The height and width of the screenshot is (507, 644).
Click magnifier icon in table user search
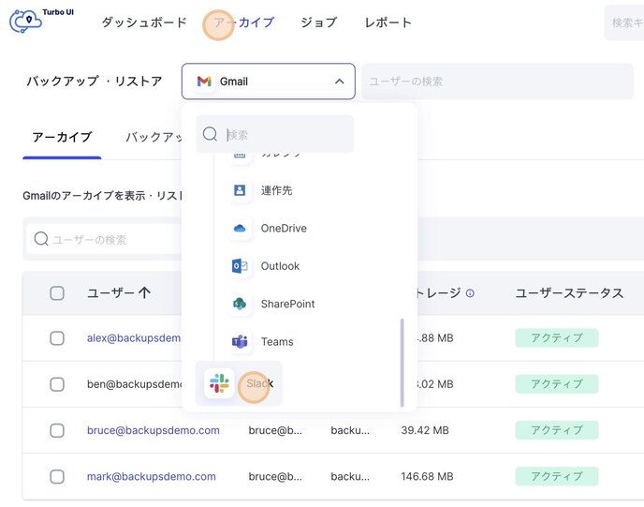coord(41,238)
